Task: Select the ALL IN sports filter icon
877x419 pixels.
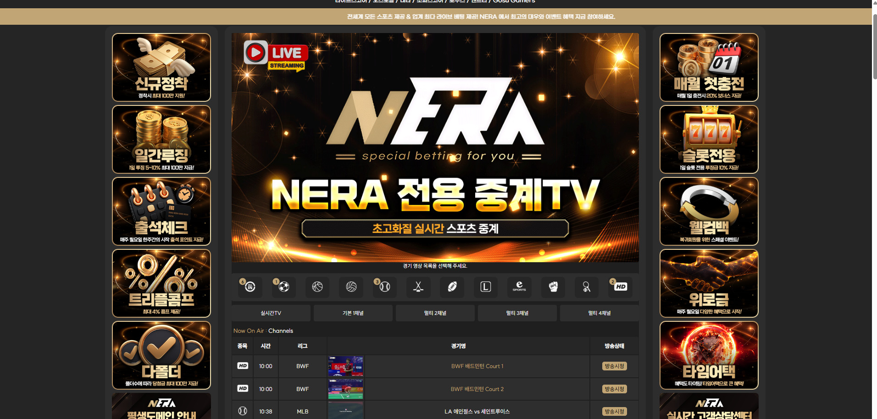Action: pos(250,287)
